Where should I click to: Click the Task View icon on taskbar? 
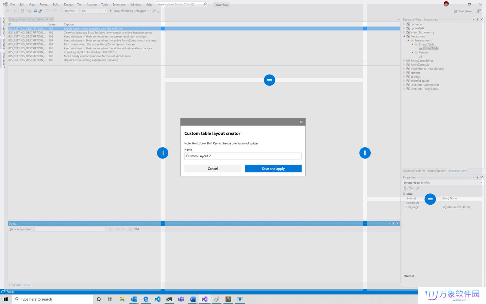pos(110,299)
